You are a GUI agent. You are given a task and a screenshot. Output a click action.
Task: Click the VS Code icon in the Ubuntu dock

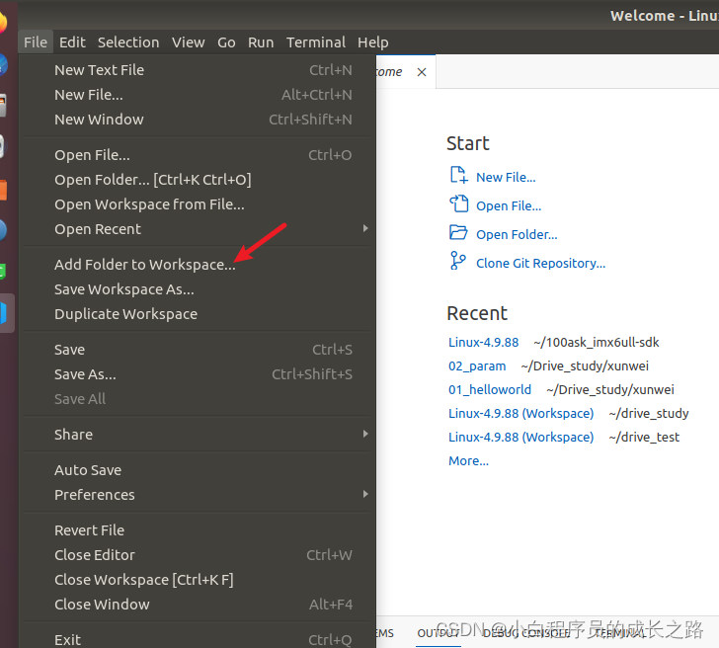pos(5,313)
